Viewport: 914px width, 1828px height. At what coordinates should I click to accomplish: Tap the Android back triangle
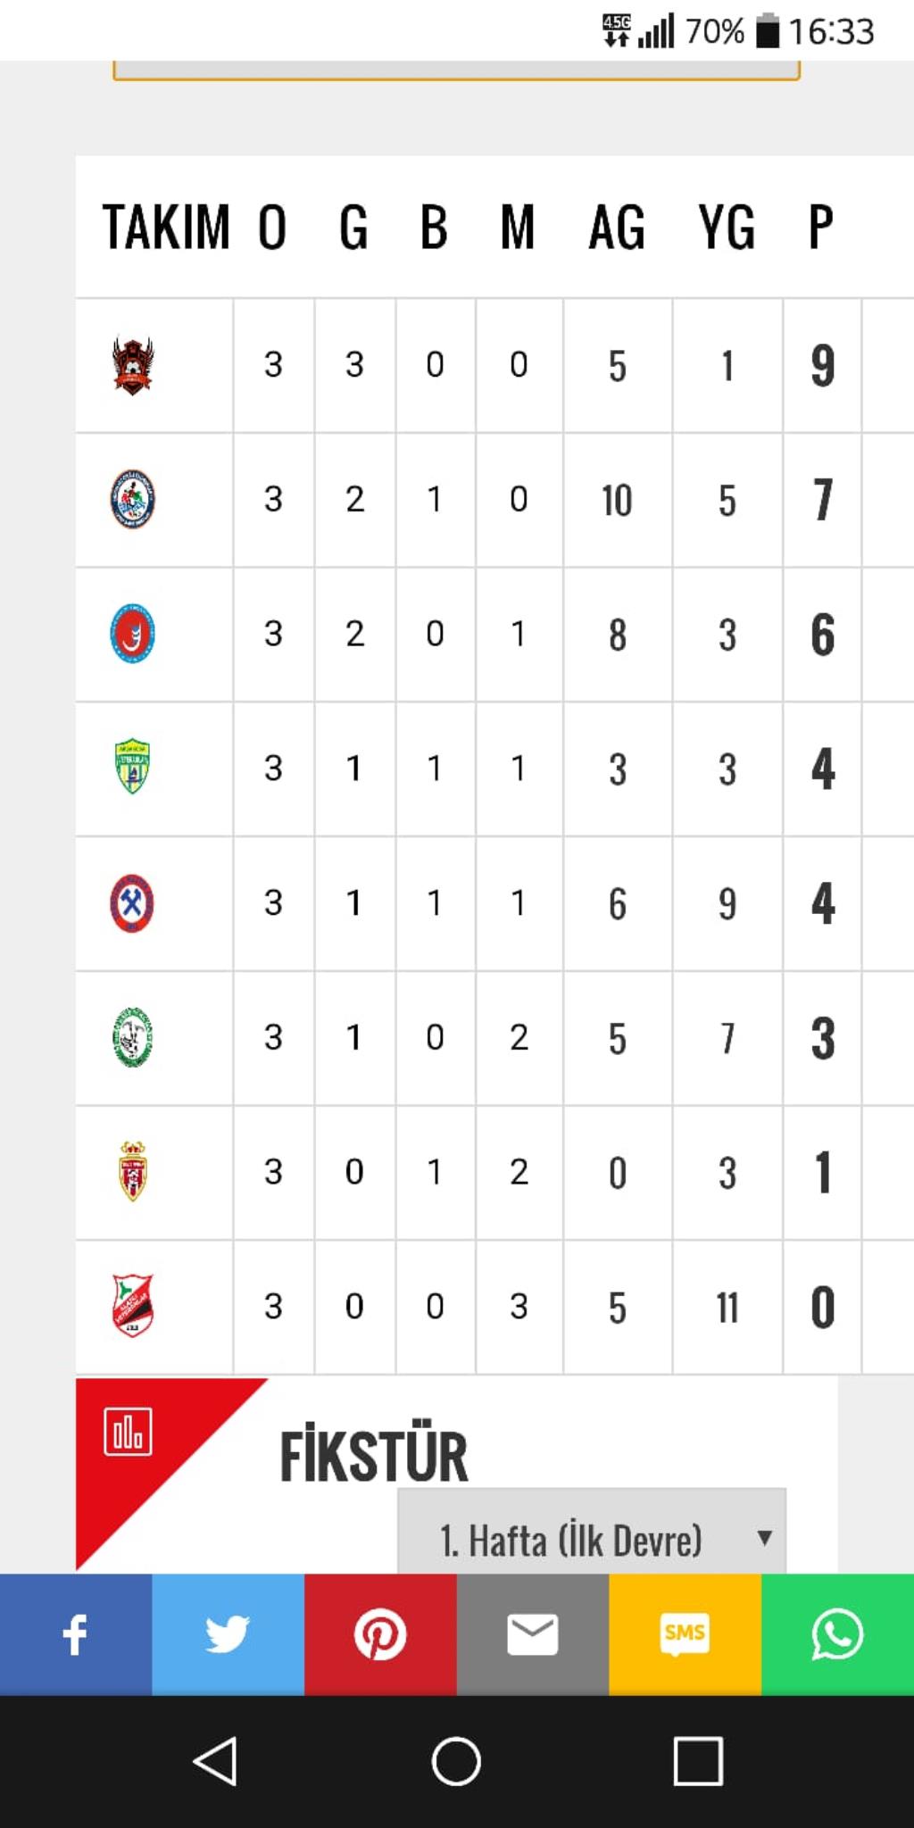[215, 1761]
